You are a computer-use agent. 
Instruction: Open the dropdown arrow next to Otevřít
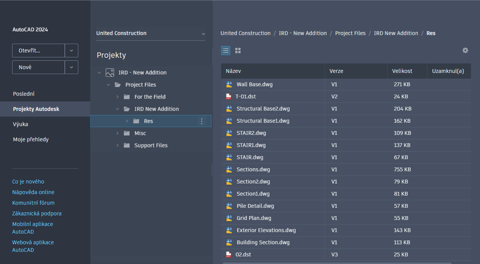(x=72, y=50)
